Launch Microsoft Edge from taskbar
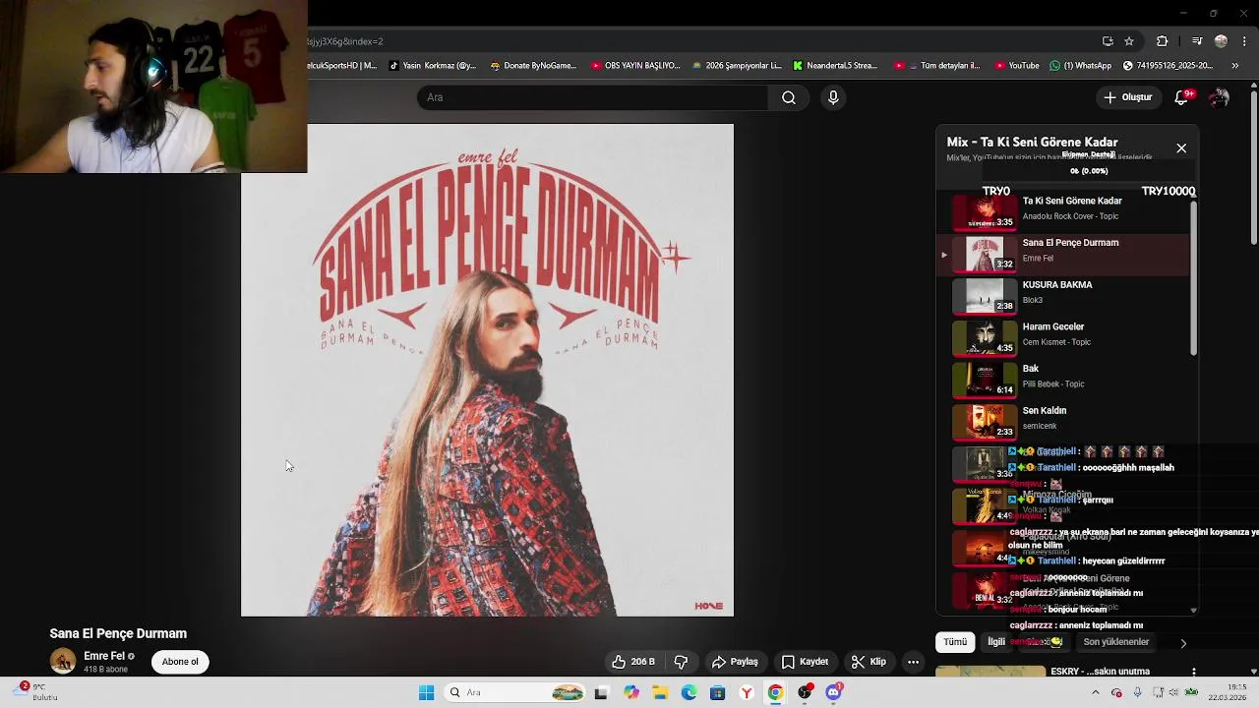This screenshot has width=1259, height=708. tap(689, 693)
